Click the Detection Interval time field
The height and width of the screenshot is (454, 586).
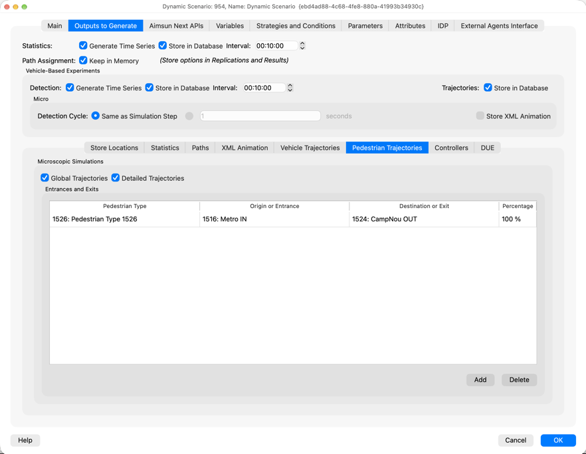264,88
